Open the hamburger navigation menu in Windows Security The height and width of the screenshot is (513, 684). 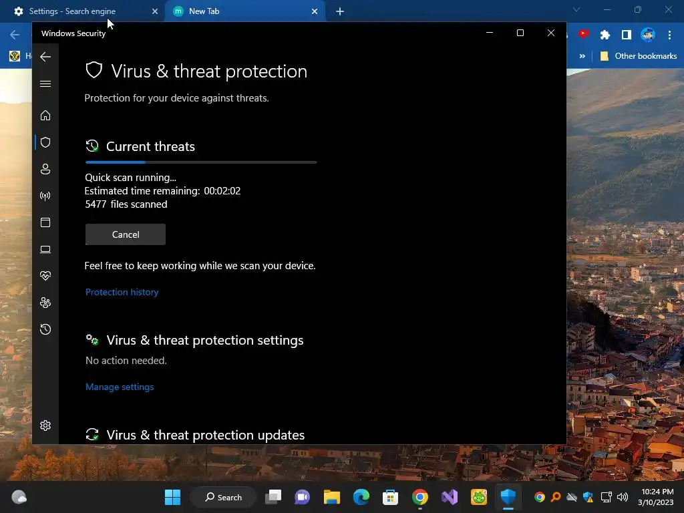(45, 83)
